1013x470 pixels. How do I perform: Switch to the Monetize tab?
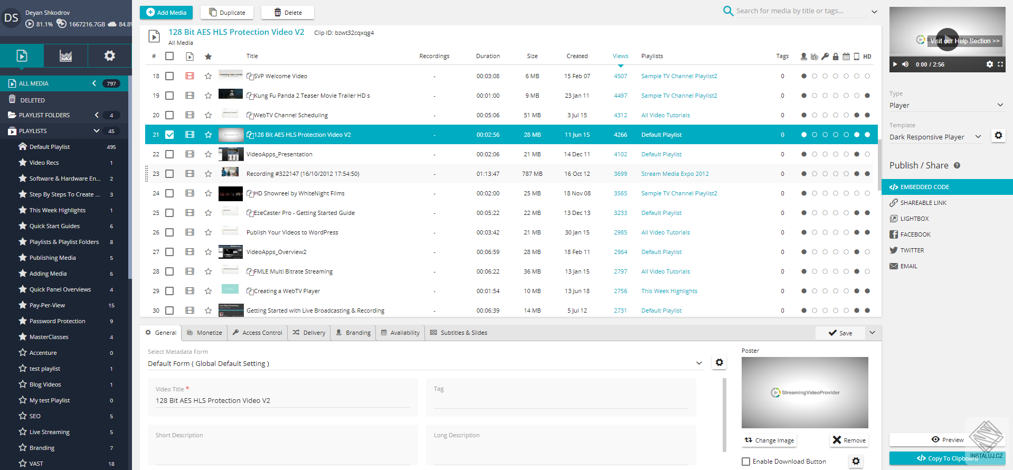(x=205, y=333)
